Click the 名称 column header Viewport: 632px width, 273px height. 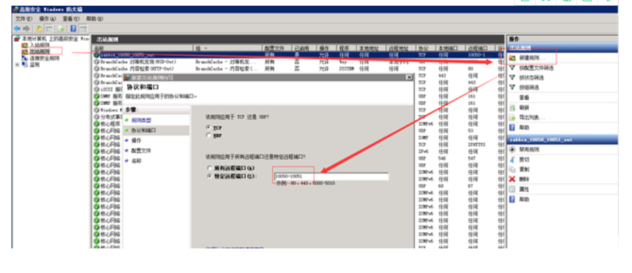[142, 48]
